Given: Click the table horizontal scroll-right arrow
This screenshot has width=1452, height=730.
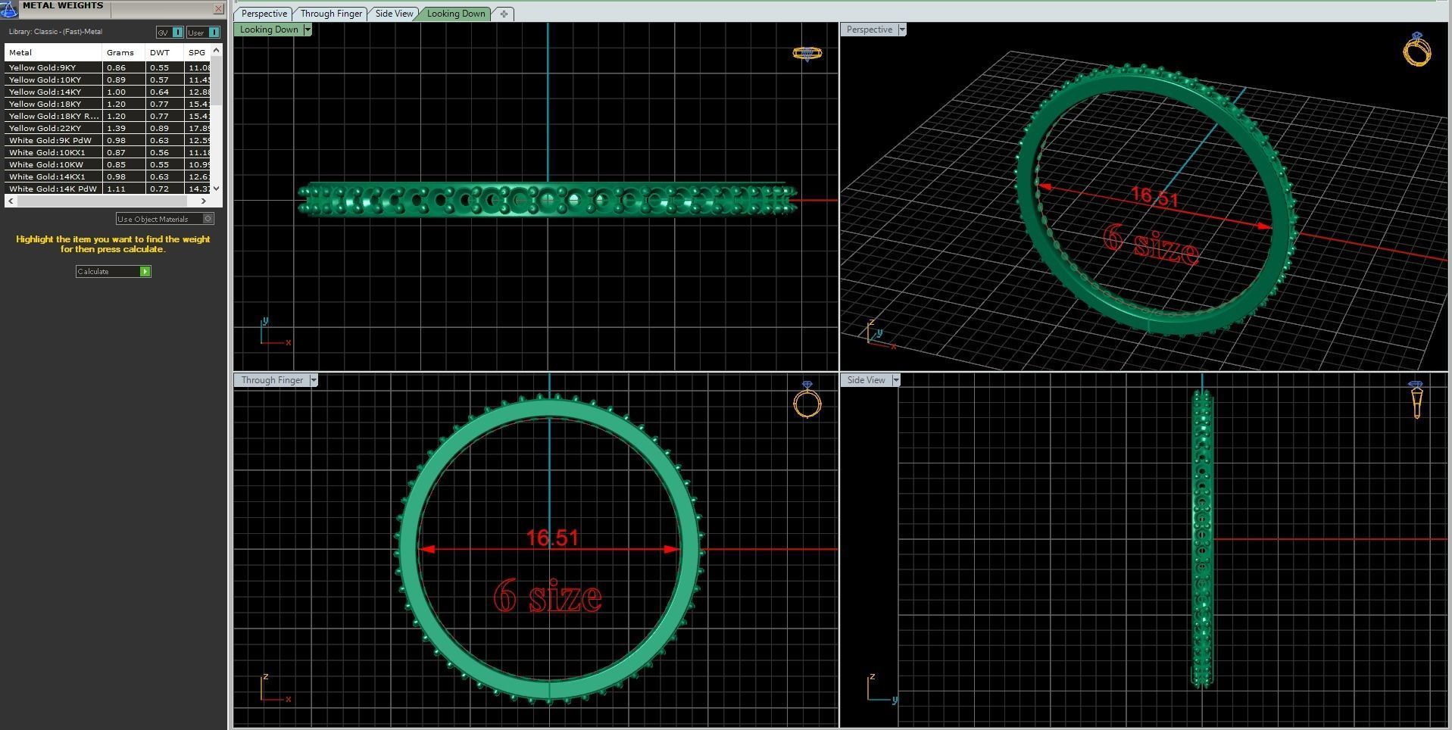Looking at the screenshot, I should click(203, 201).
